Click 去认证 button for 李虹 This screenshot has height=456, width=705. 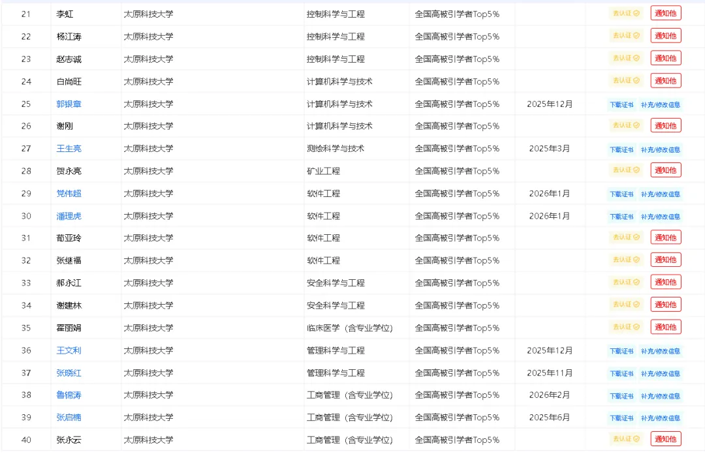[x=626, y=14]
